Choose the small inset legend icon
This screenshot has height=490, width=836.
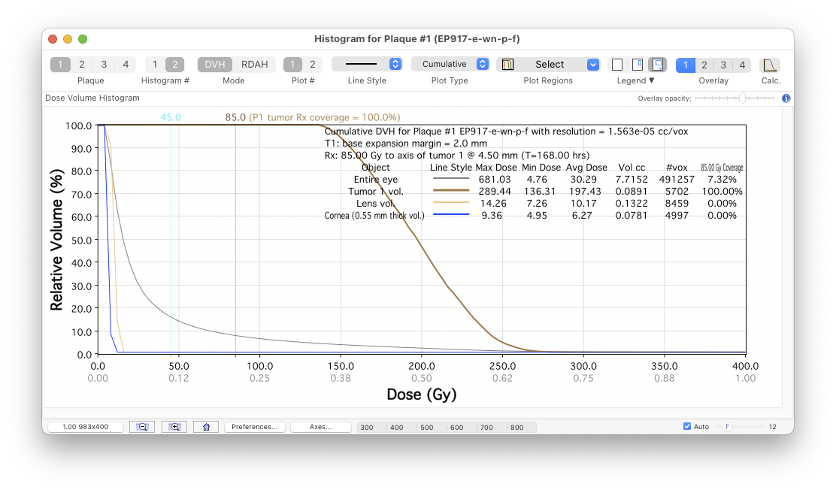pos(637,65)
